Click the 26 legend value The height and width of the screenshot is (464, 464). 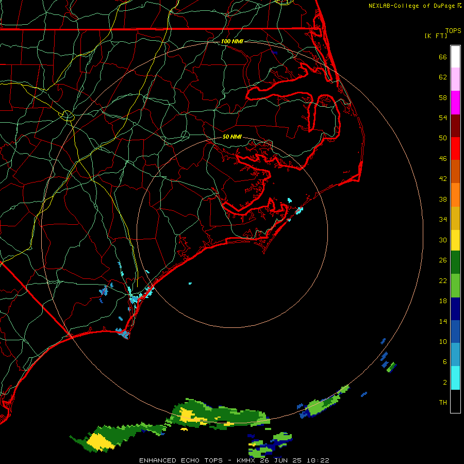[x=443, y=260]
